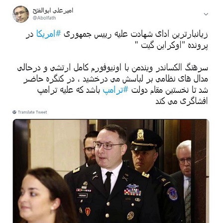Click the line containing مدال های نظامی
Screen dimensions: 220x223
tap(115, 79)
